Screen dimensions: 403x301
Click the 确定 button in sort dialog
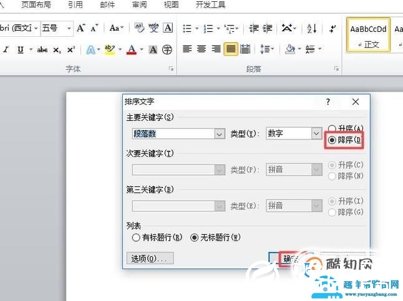(x=290, y=259)
